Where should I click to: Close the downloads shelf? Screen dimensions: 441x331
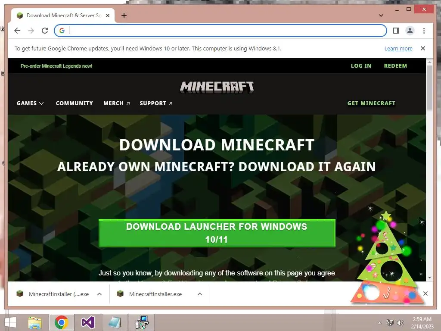pyautogui.click(x=425, y=294)
